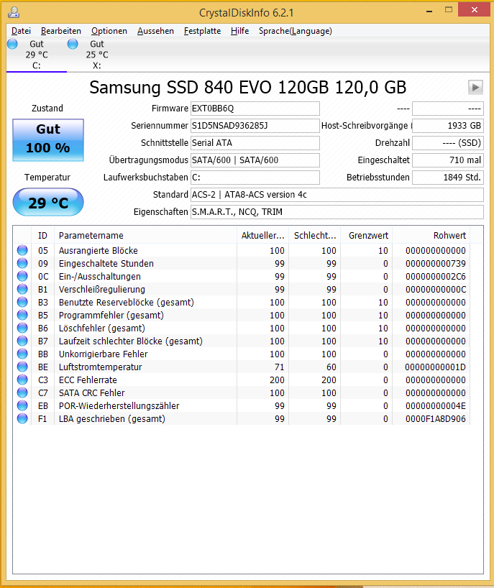Click the Parametername column header
The height and width of the screenshot is (588, 494).
pyautogui.click(x=145, y=236)
